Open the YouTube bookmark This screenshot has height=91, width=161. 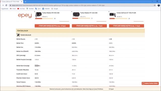pos(21,9)
